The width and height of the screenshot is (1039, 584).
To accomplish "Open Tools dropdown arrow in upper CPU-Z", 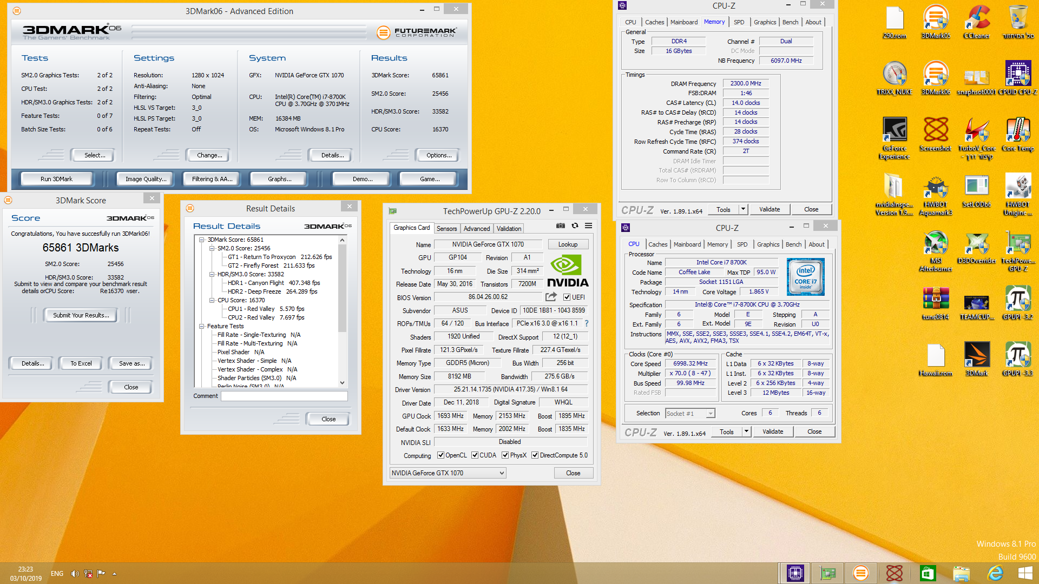I will (743, 209).
